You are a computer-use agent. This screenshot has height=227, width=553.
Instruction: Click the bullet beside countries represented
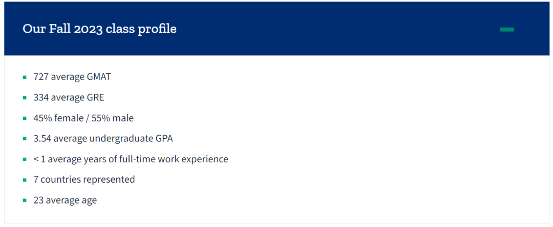(25, 180)
